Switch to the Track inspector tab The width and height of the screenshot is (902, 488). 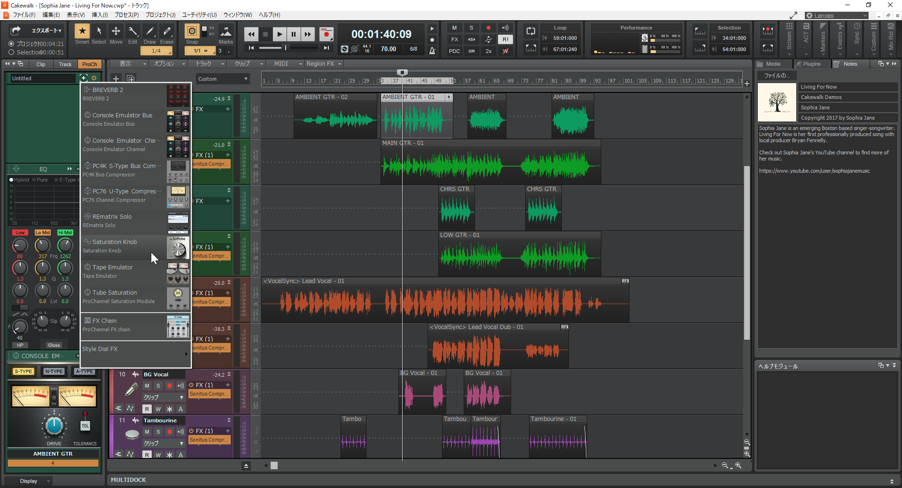[65, 64]
